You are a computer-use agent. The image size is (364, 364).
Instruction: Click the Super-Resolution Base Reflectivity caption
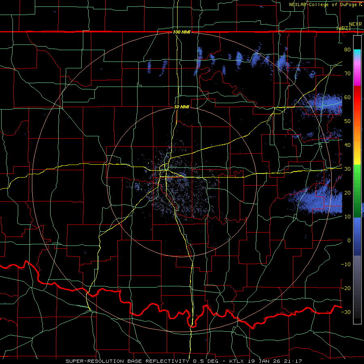point(184,361)
